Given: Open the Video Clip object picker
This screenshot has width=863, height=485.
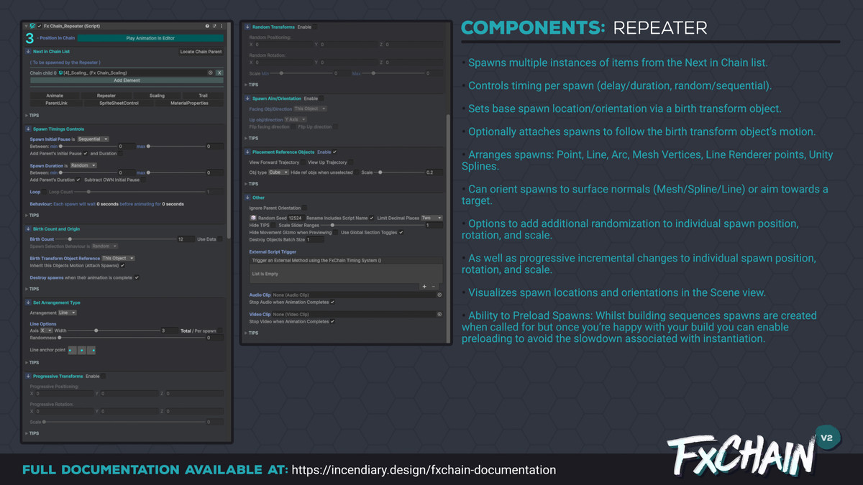Looking at the screenshot, I should (x=439, y=314).
